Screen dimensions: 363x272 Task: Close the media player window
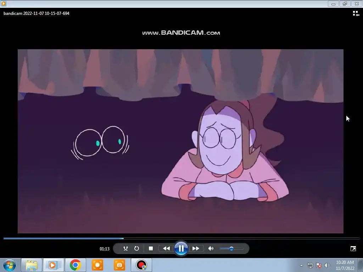click(357, 4)
